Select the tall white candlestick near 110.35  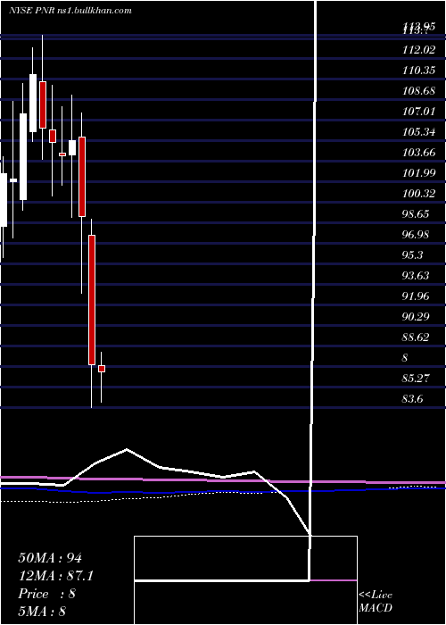[x=33, y=103]
